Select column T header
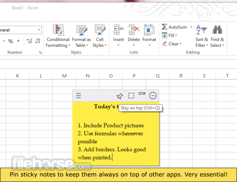Viewport: 237px width, 182px height. [x=226, y=76]
